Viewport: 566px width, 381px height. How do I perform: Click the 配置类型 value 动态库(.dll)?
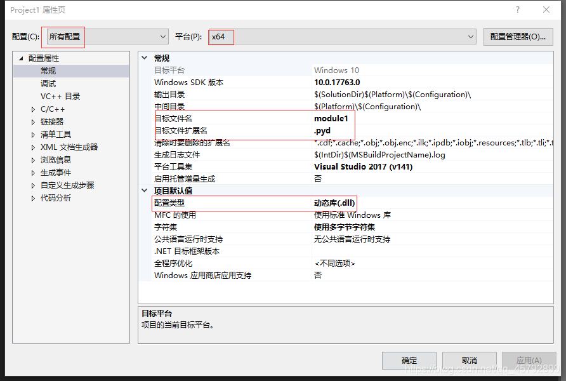click(334, 203)
